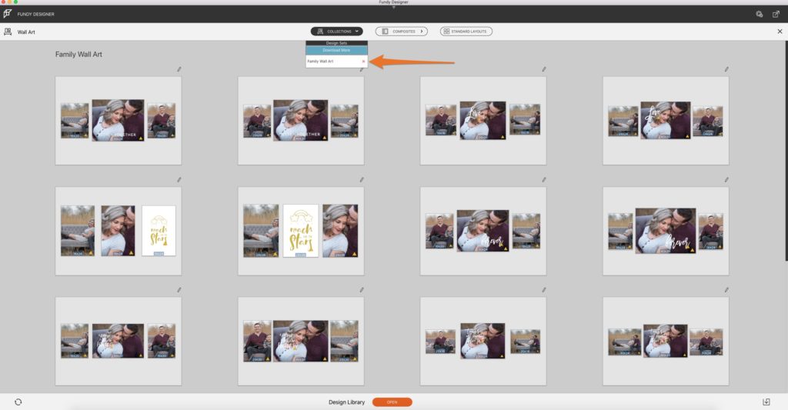Image resolution: width=788 pixels, height=410 pixels.
Task: Edit third row, second column layout pencil
Action: coord(362,290)
